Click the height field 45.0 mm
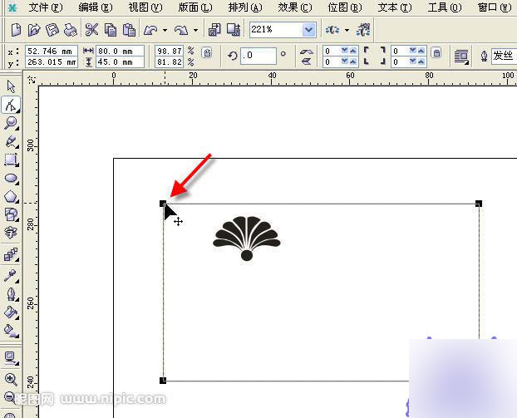Viewport: 517px width, 418px height. [120, 62]
